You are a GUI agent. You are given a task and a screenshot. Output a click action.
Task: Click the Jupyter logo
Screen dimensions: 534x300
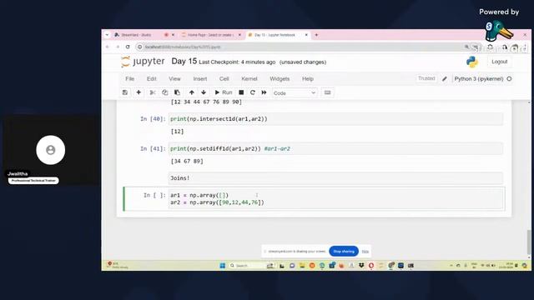click(143, 62)
